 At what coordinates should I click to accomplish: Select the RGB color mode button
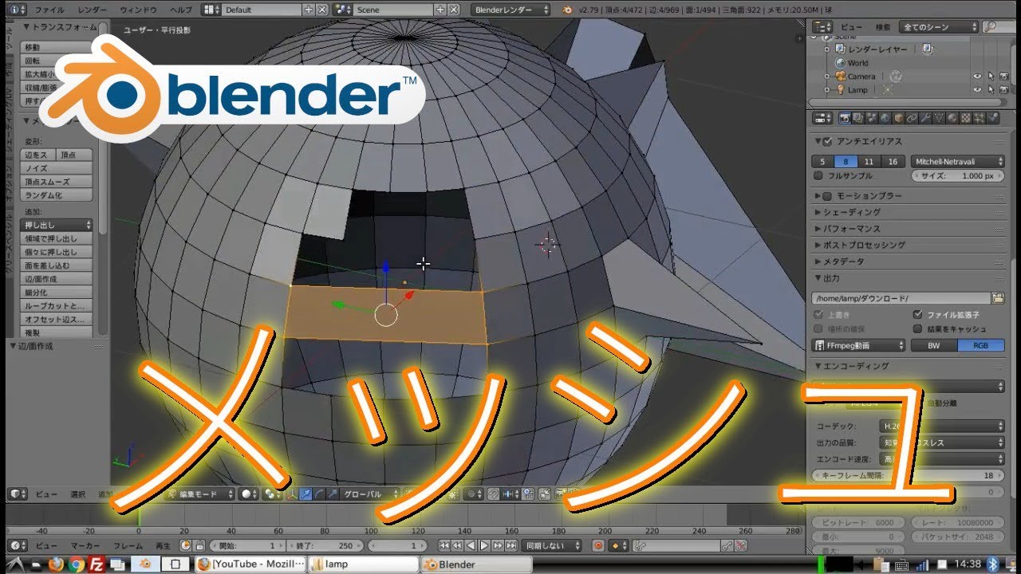pyautogui.click(x=980, y=345)
